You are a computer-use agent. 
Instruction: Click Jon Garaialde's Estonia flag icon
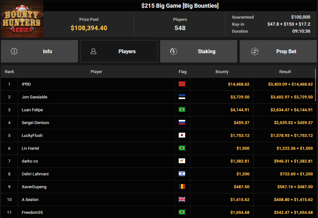[182, 97]
